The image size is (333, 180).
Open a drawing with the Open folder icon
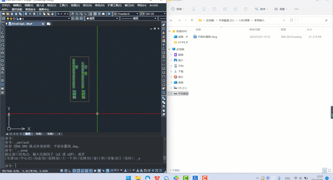pos(8,14)
